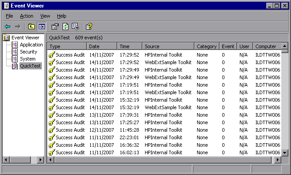
Task: Click key icon of 17:29:49 HPInternal Toolkit event
Action: 52,70
